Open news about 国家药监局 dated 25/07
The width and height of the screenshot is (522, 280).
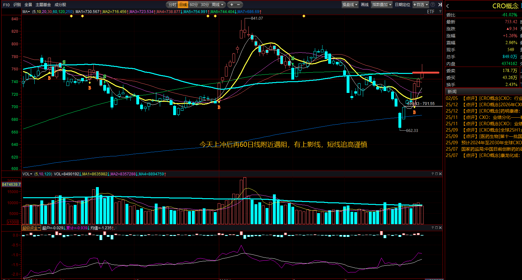(491, 149)
